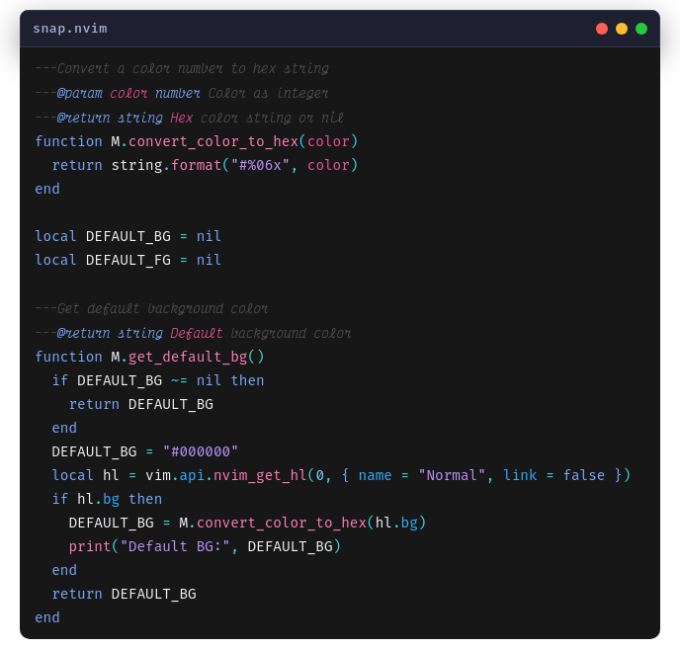Image resolution: width=680 pixels, height=649 pixels.
Task: Click the yellow minimize dot
Action: [622, 29]
